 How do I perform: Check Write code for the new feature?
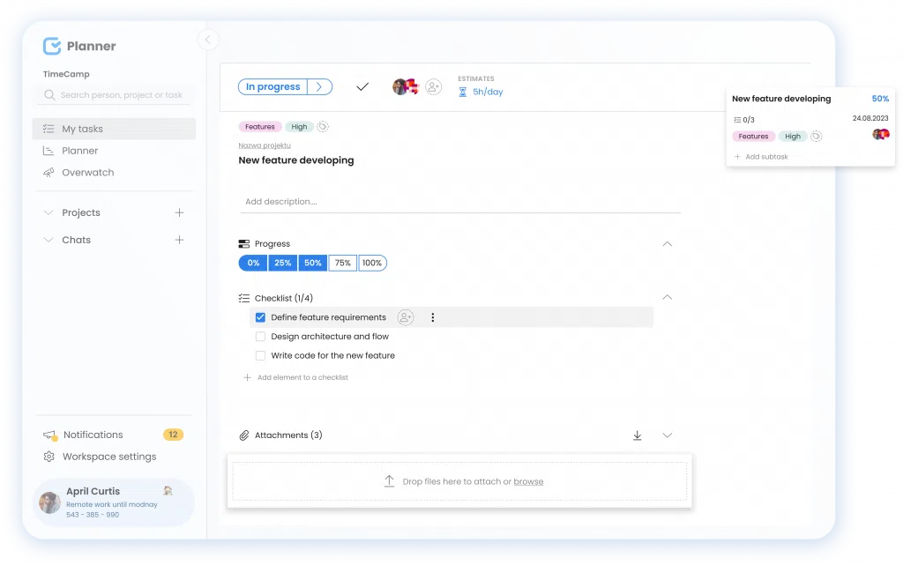[x=260, y=355]
